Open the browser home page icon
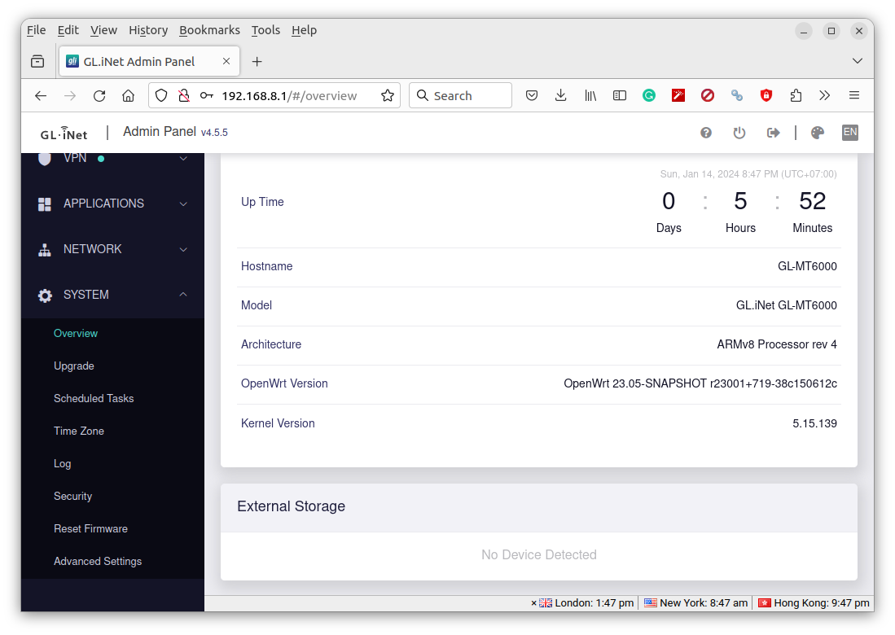Viewport: 895px width, 635px height. click(x=129, y=96)
